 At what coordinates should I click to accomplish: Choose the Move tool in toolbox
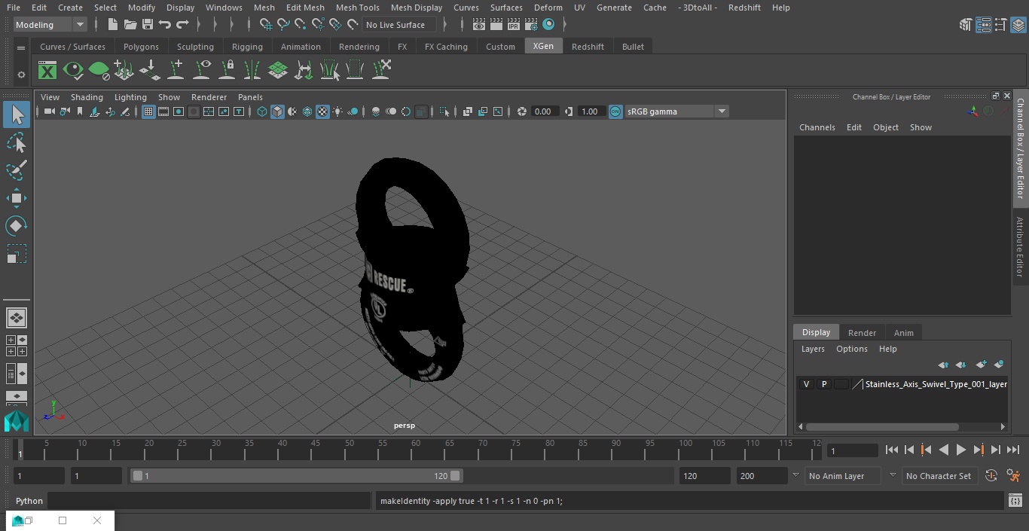point(16,199)
